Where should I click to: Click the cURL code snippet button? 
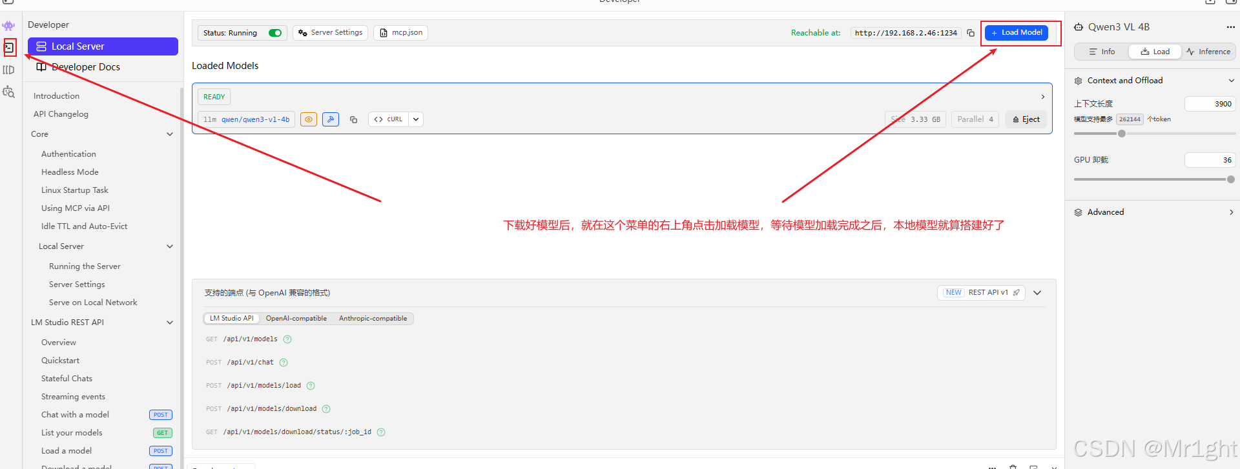(x=388, y=119)
